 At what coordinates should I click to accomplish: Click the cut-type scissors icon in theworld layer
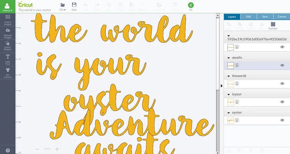tap(237, 84)
